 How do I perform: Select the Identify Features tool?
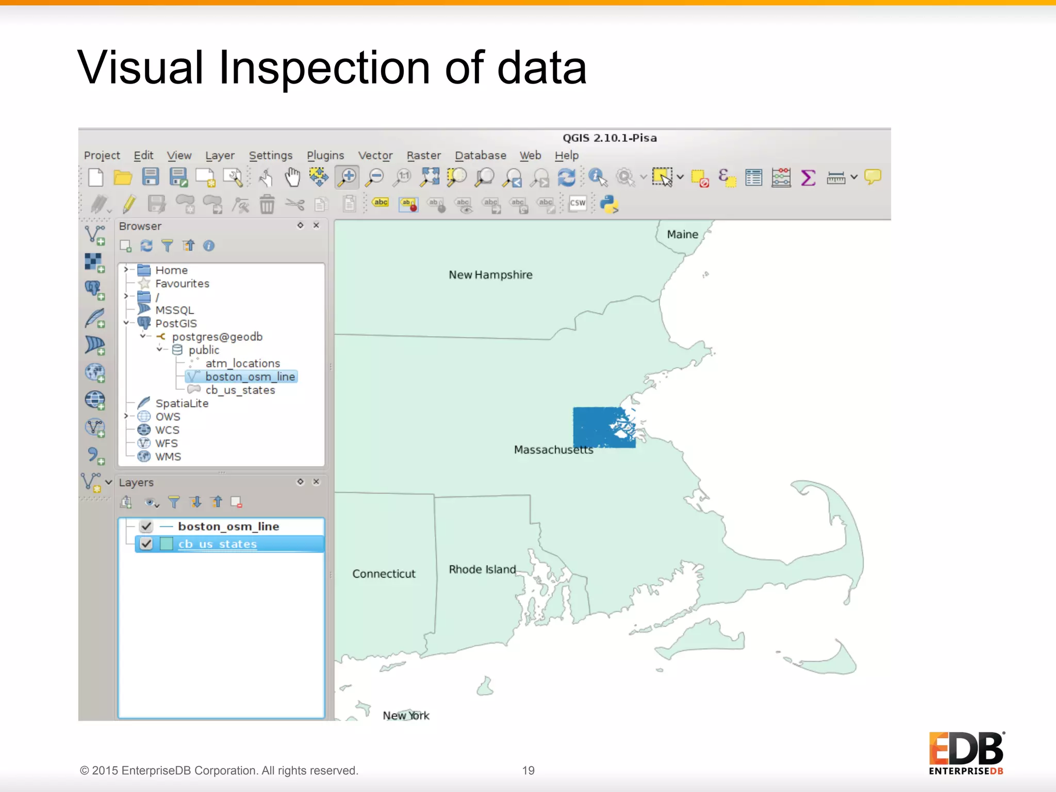tap(597, 177)
